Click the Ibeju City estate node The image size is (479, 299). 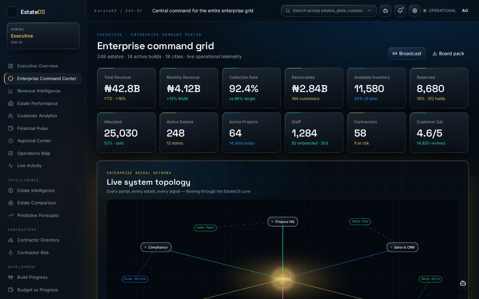(360, 222)
